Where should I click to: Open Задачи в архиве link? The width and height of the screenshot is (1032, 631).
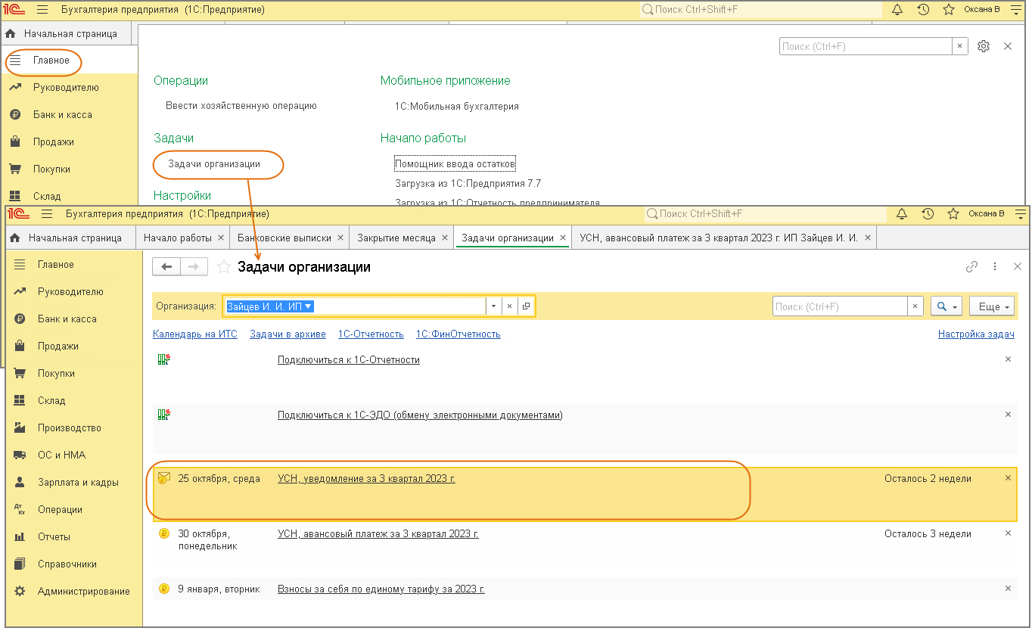tap(288, 334)
